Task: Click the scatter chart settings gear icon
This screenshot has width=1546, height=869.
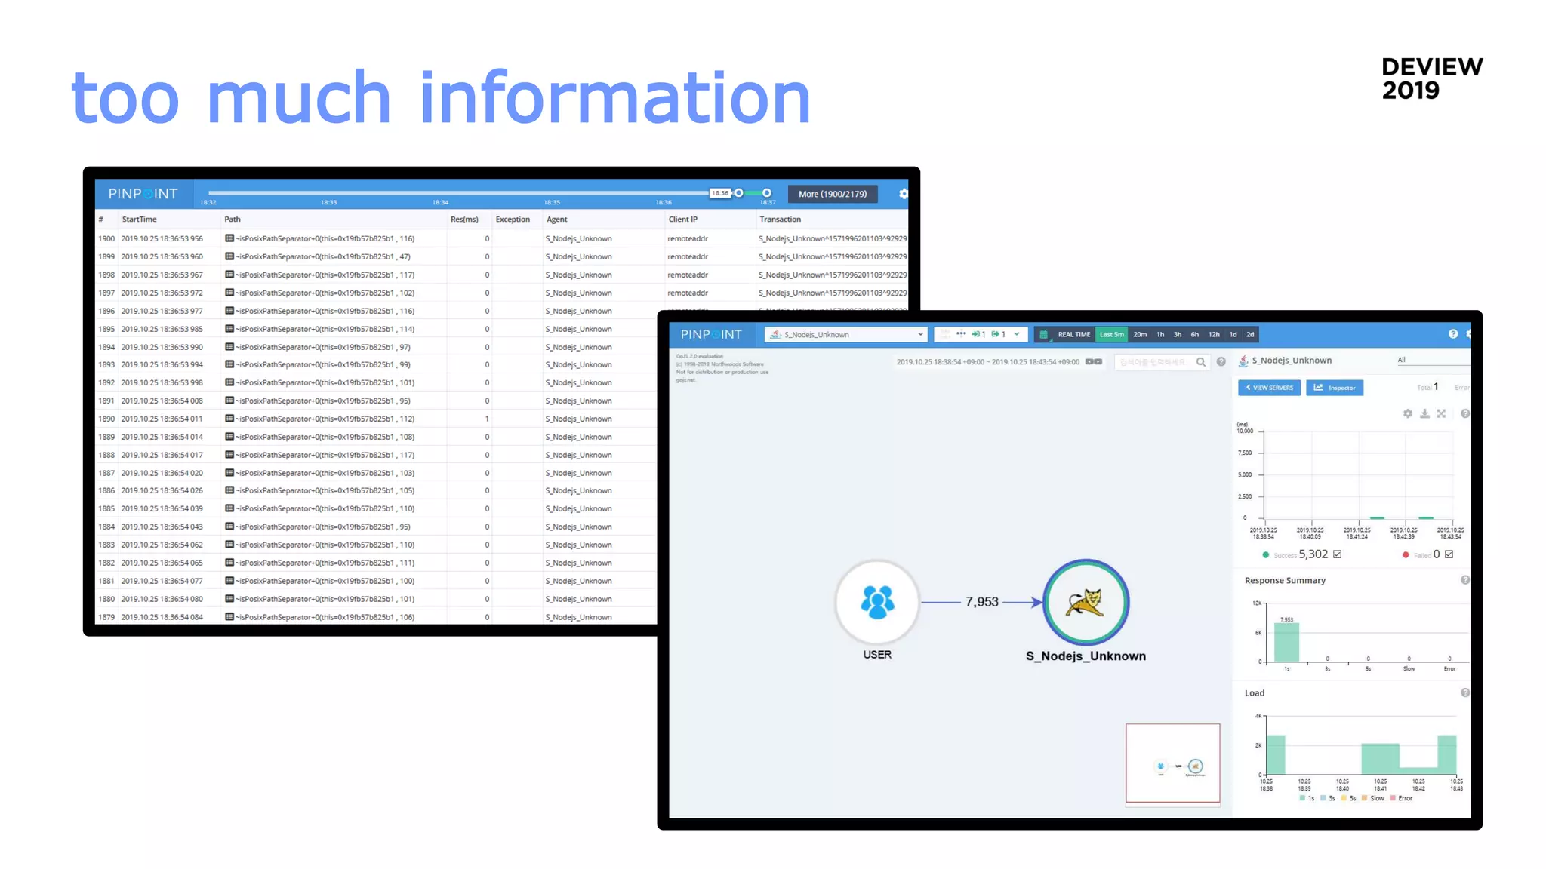Action: (1407, 413)
